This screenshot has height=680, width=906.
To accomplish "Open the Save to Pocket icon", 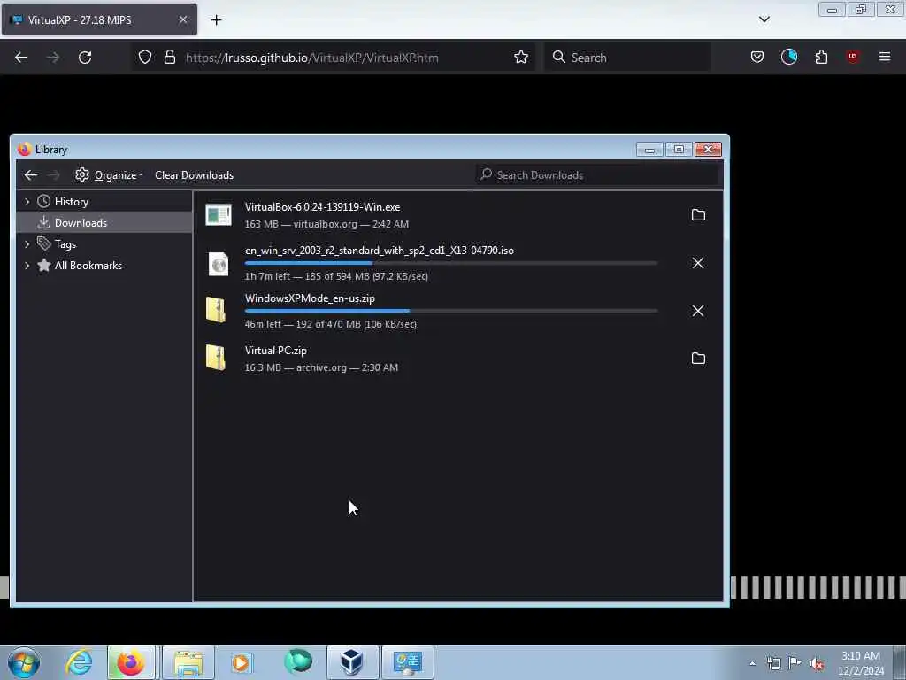I will pyautogui.click(x=757, y=57).
